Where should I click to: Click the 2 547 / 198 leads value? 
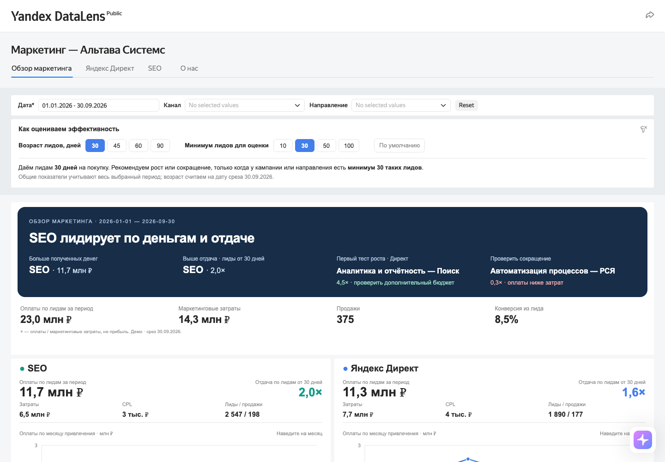tap(242, 414)
